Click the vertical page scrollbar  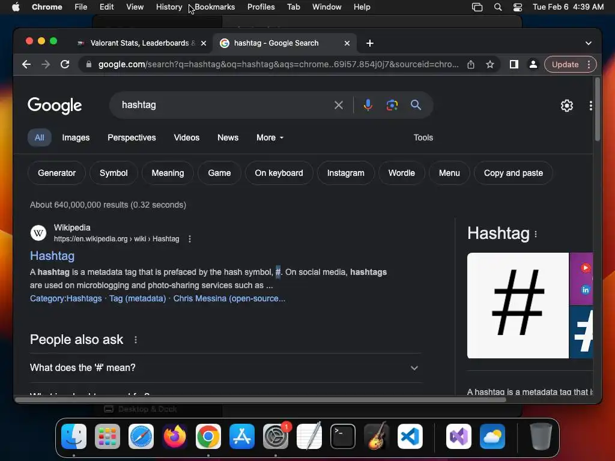coord(597,110)
